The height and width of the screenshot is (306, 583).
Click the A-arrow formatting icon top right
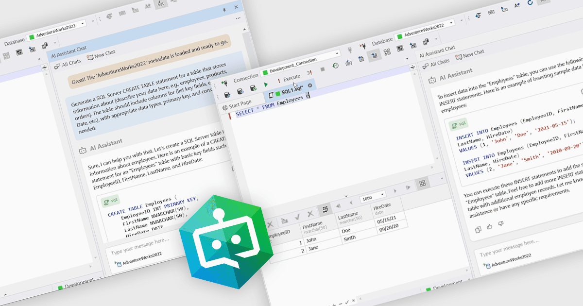pyautogui.click(x=518, y=6)
